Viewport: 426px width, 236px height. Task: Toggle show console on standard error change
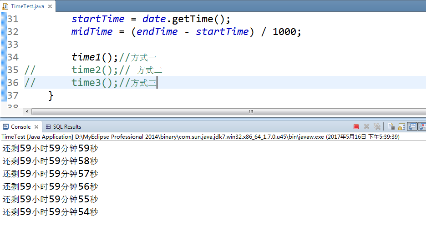(422, 127)
